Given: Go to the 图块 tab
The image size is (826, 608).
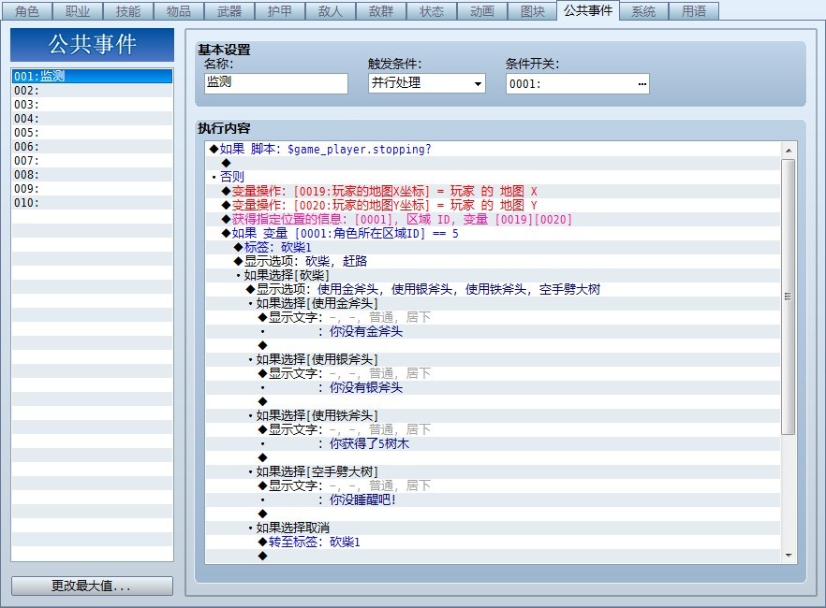Looking at the screenshot, I should pos(533,11).
